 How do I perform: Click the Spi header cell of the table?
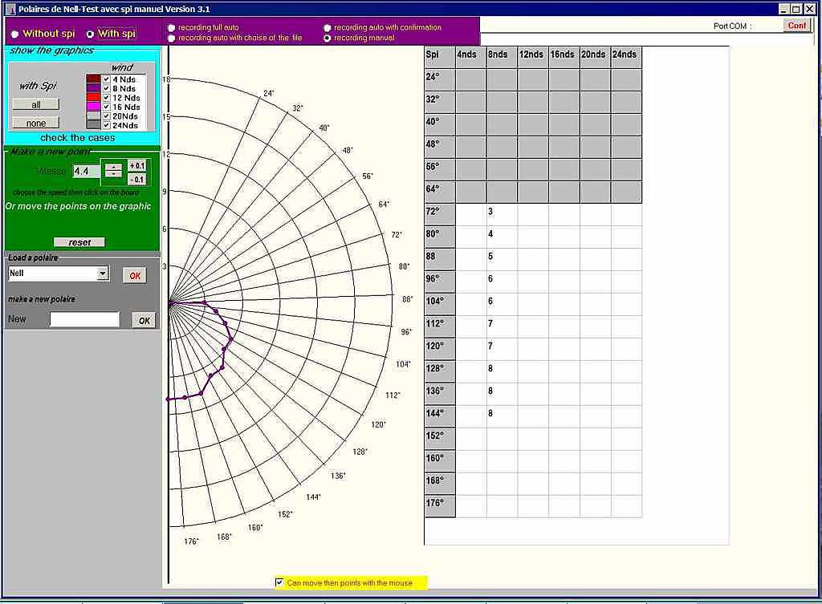440,57
